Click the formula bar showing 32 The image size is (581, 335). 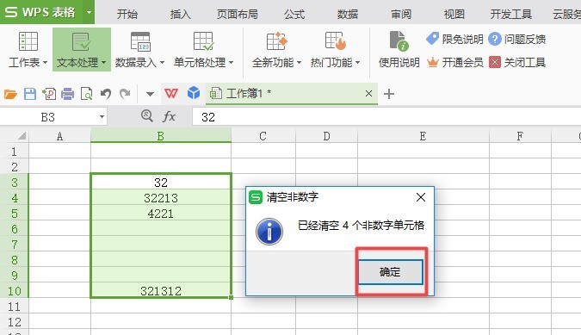coord(386,117)
